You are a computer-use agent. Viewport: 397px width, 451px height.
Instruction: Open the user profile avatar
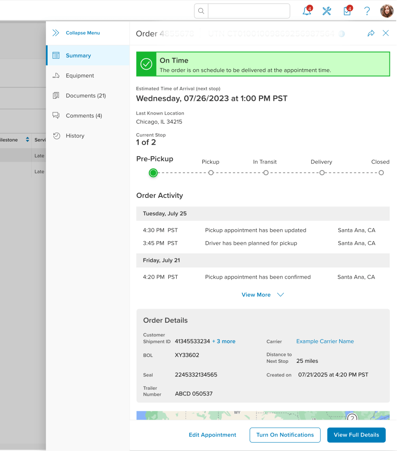pos(386,11)
